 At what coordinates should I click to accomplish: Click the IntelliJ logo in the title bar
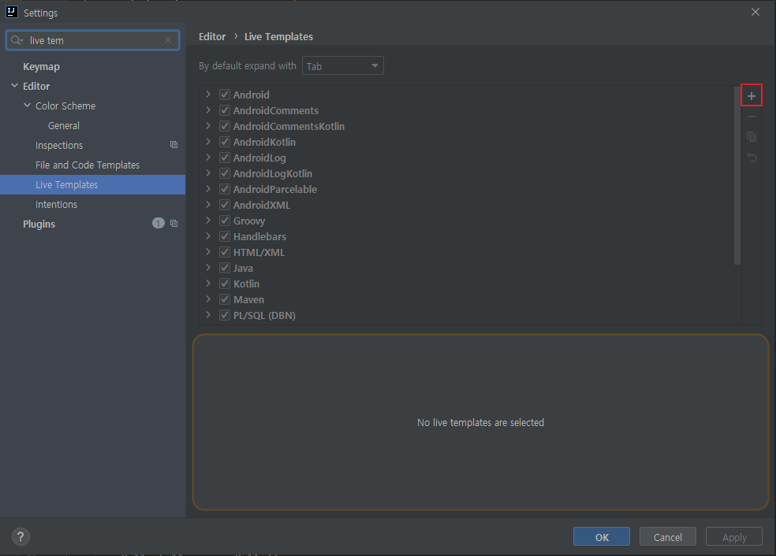(x=11, y=12)
